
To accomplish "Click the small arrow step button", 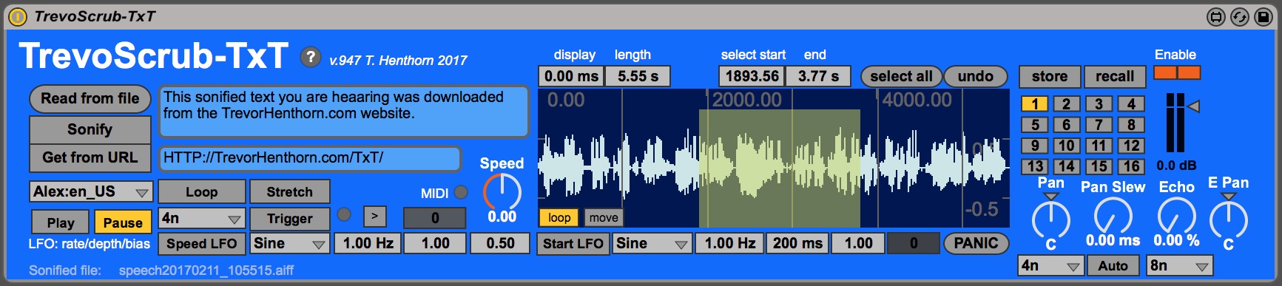I will [x=375, y=216].
